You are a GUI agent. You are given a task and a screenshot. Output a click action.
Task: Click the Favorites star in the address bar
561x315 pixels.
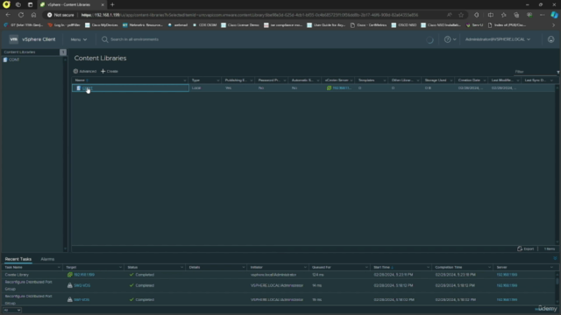461,15
